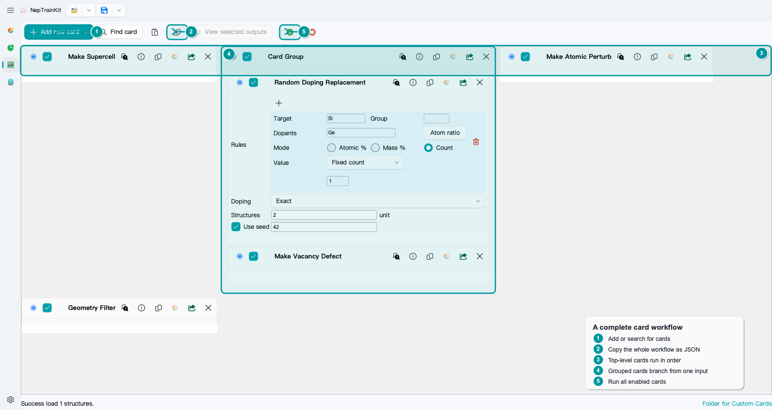
Task: Open help for Make Supercell card
Action: (124, 57)
